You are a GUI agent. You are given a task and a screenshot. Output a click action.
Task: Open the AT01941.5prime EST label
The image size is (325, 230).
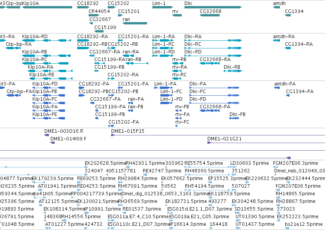pos(57,186)
